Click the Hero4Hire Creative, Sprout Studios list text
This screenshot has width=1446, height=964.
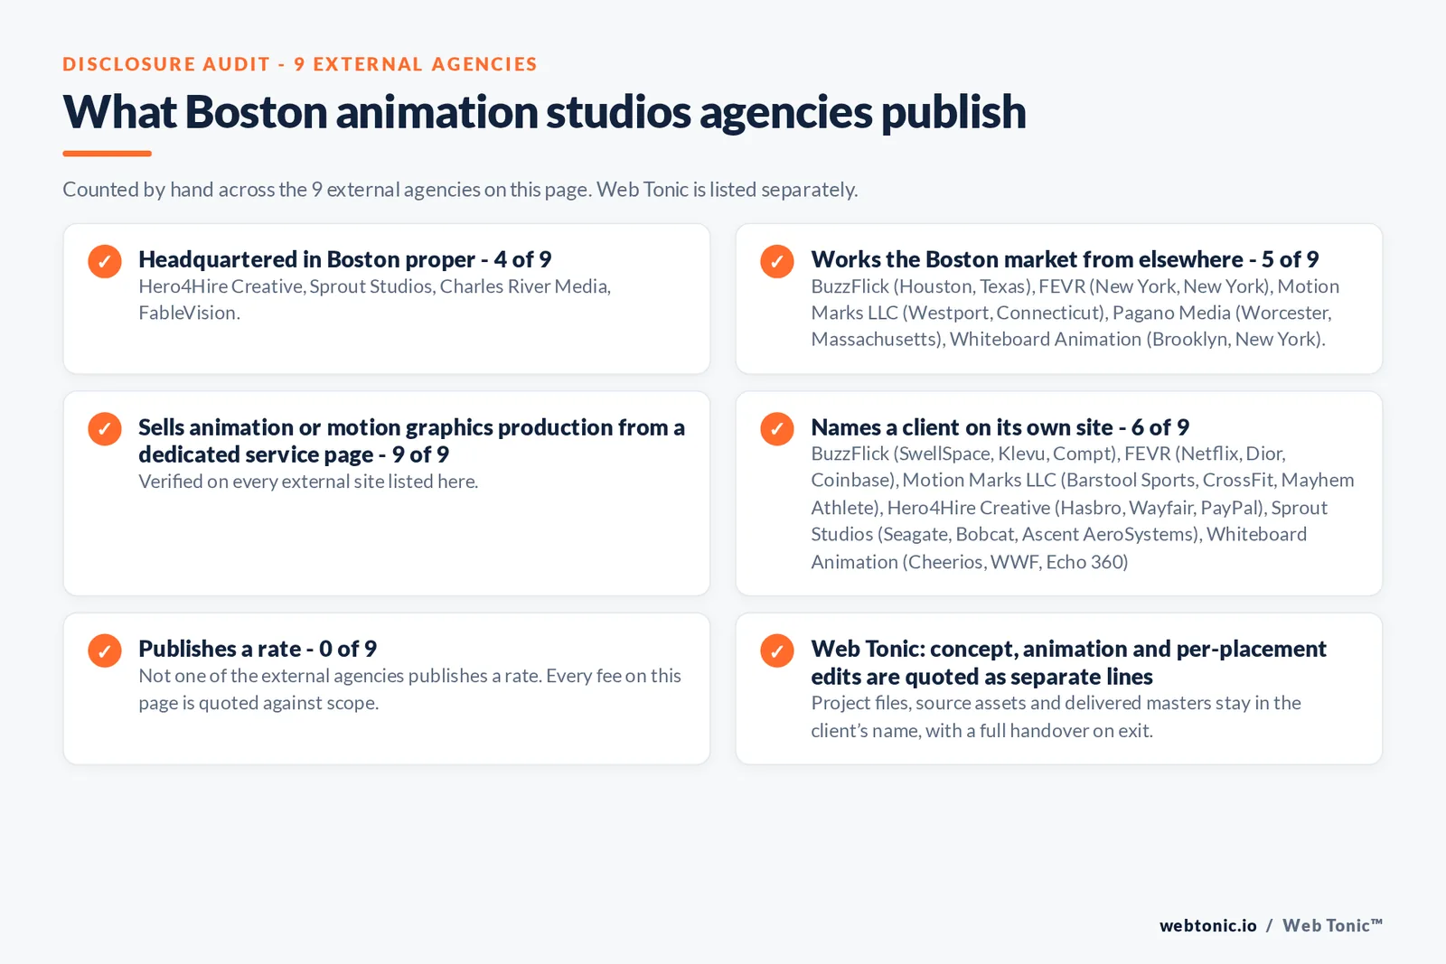374,299
